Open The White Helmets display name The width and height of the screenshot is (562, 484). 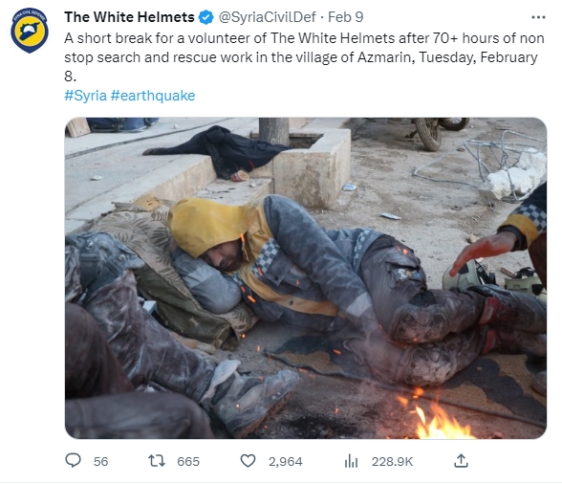pos(129,17)
